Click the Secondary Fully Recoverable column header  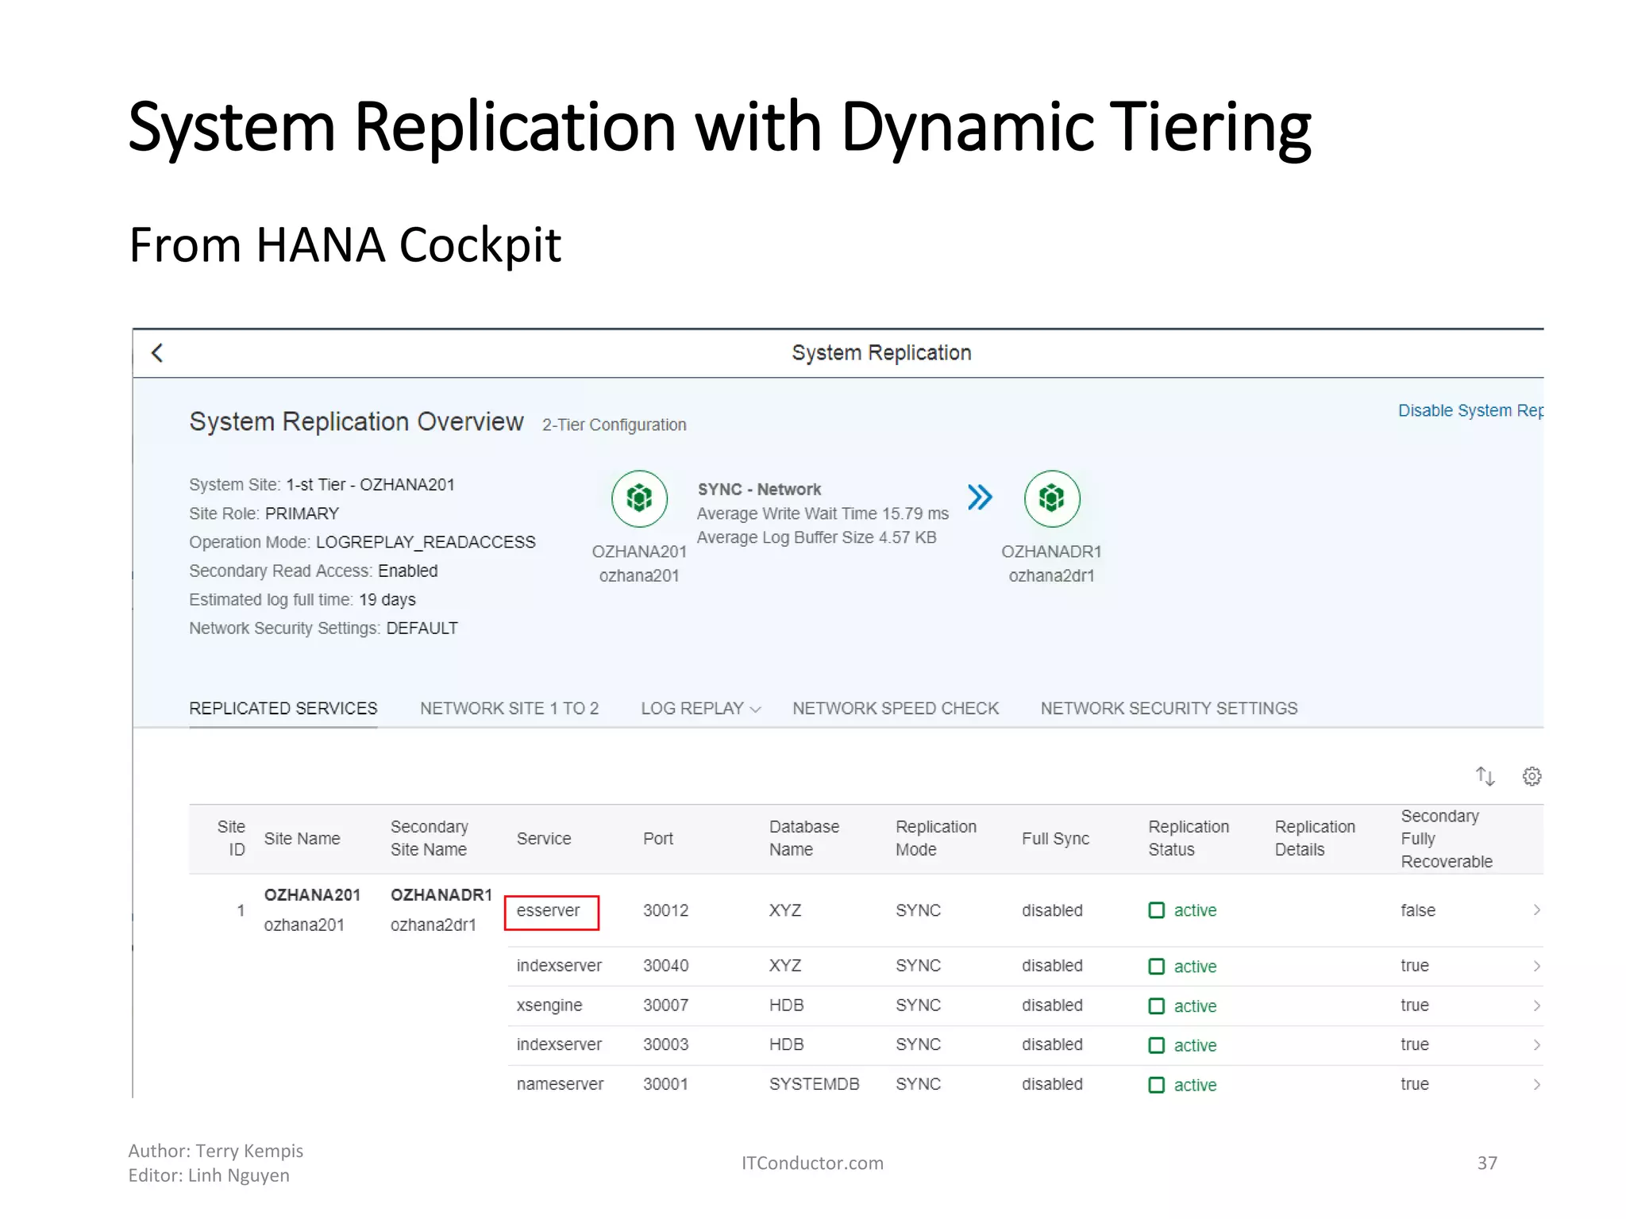pos(1447,838)
